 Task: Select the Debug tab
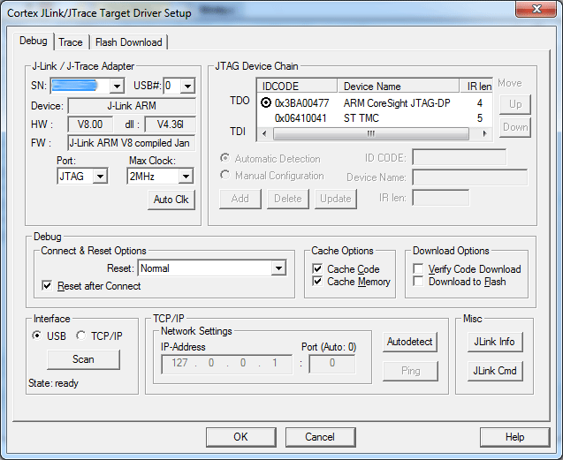point(34,41)
